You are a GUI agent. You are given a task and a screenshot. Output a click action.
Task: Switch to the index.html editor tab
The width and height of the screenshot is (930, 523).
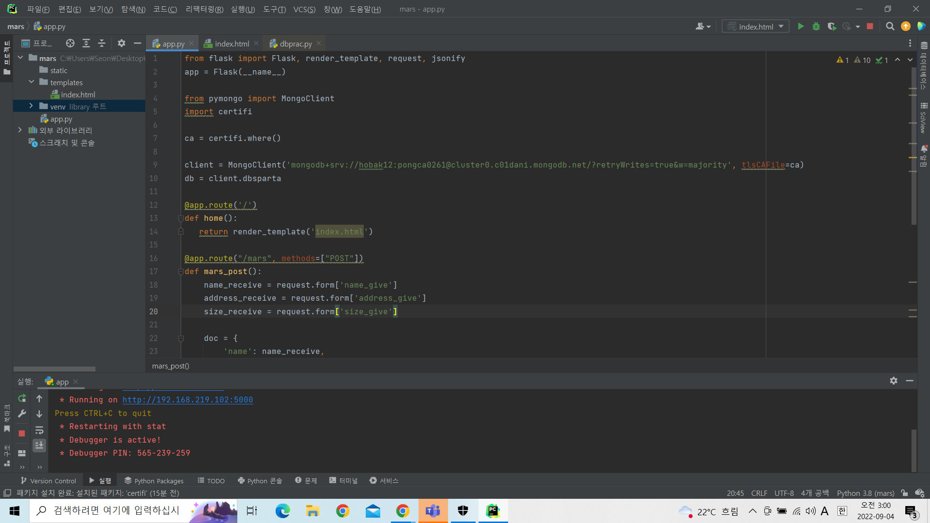point(232,44)
